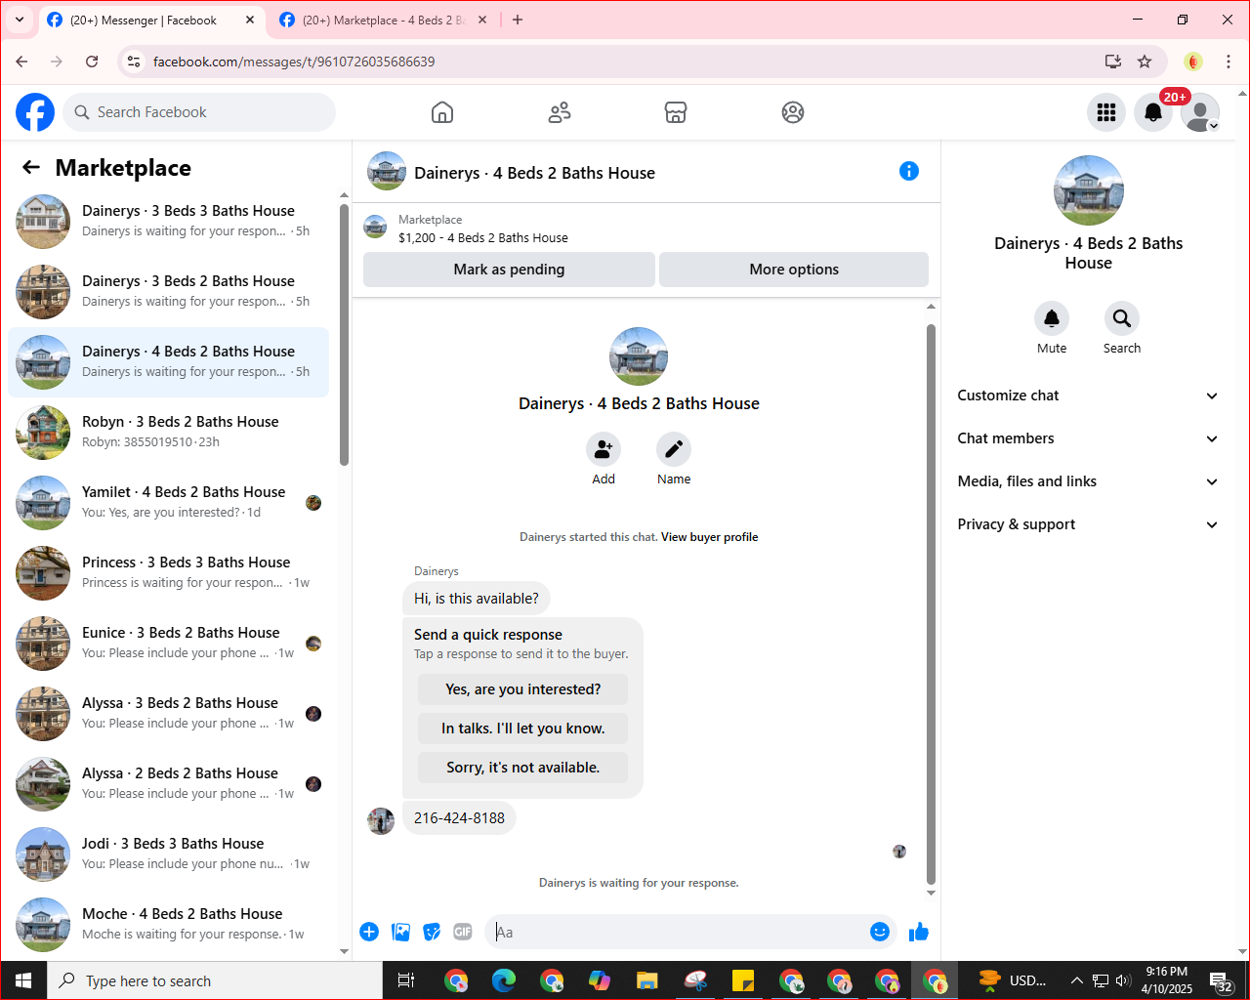Open the Facebook menu grid icon
The width and height of the screenshot is (1250, 1000).
1106,112
